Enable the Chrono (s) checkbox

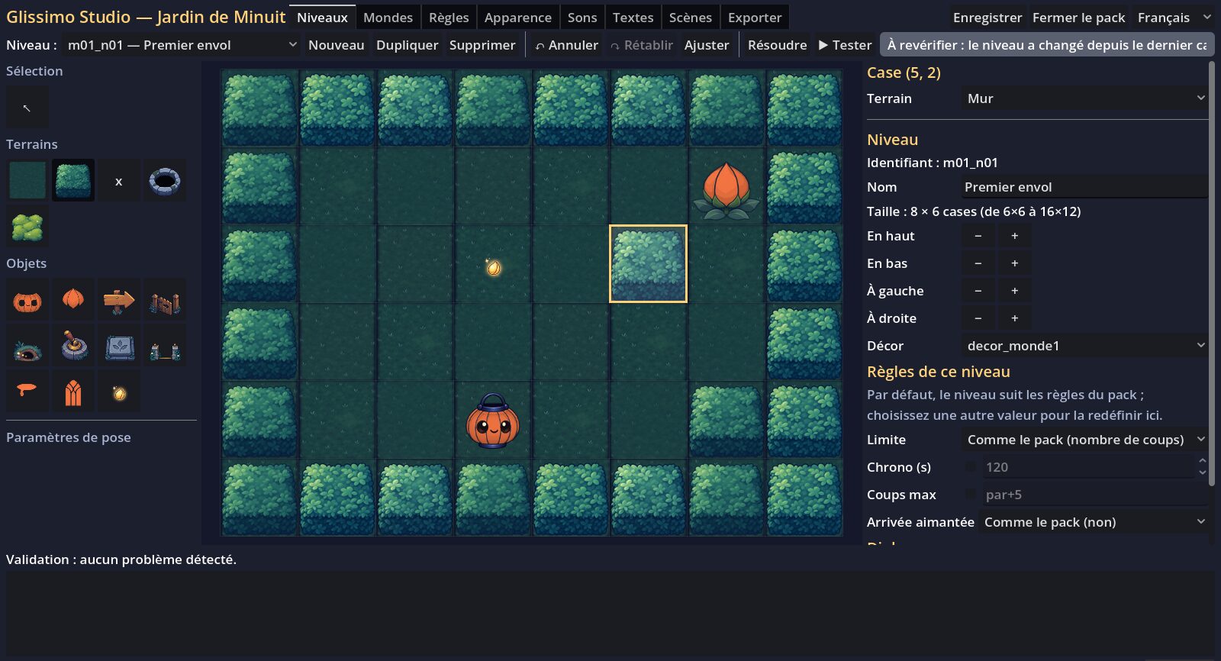pyautogui.click(x=971, y=467)
